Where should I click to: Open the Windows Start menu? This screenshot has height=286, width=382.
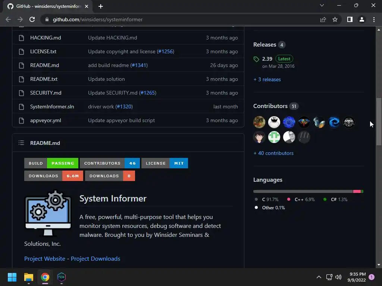[12, 277]
